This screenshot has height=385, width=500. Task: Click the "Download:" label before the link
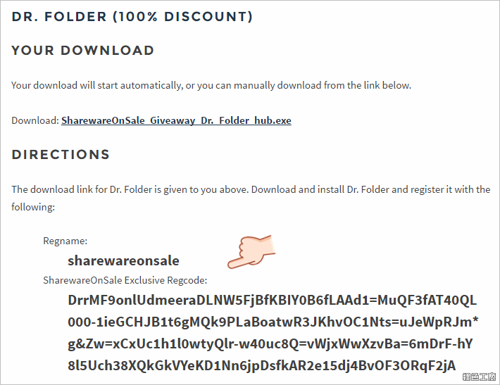(x=35, y=120)
